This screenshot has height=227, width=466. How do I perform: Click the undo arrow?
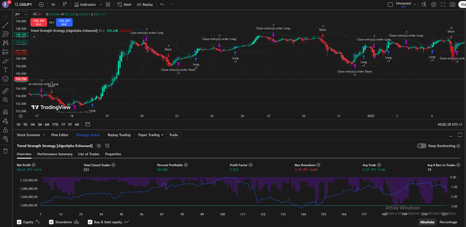coord(162,4)
